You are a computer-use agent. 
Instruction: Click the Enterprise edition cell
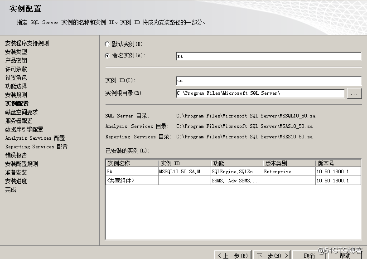point(290,171)
